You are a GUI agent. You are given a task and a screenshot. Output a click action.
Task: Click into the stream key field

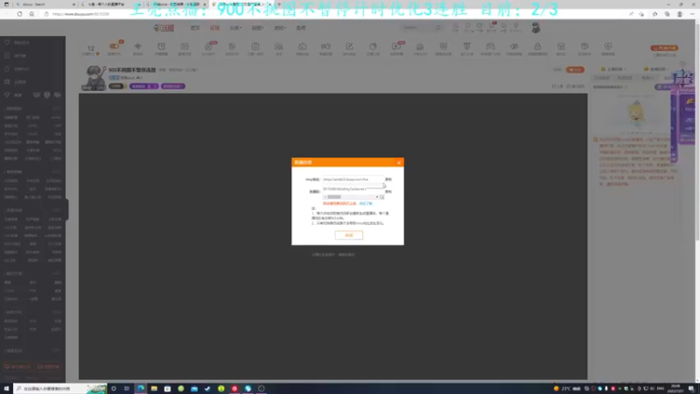point(353,189)
